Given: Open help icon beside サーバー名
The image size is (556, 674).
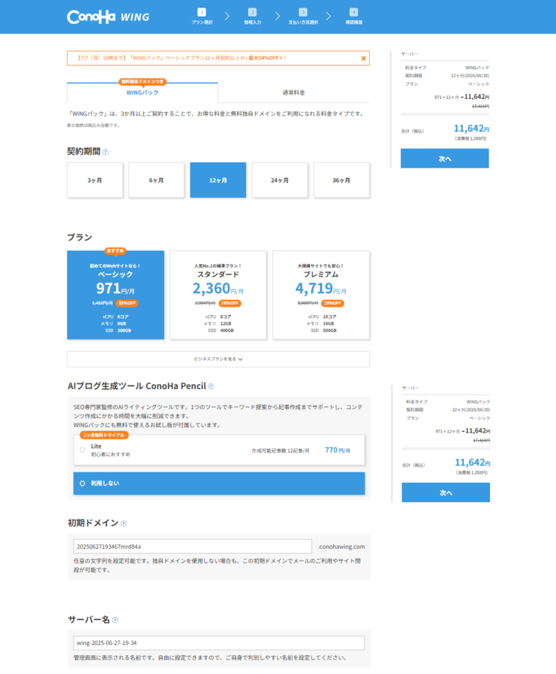Looking at the screenshot, I should pyautogui.click(x=115, y=620).
